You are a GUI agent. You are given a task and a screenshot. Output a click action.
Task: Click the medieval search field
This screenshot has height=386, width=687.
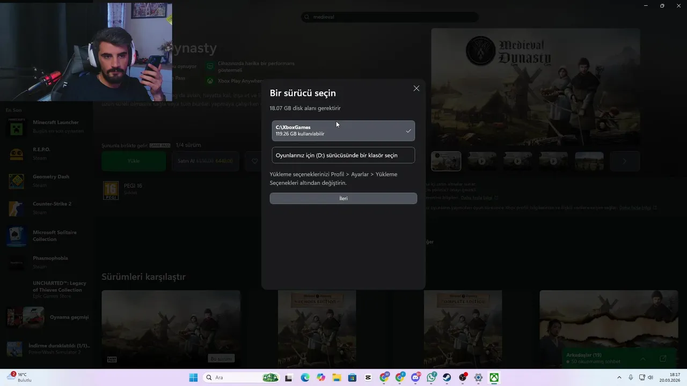coord(389,17)
